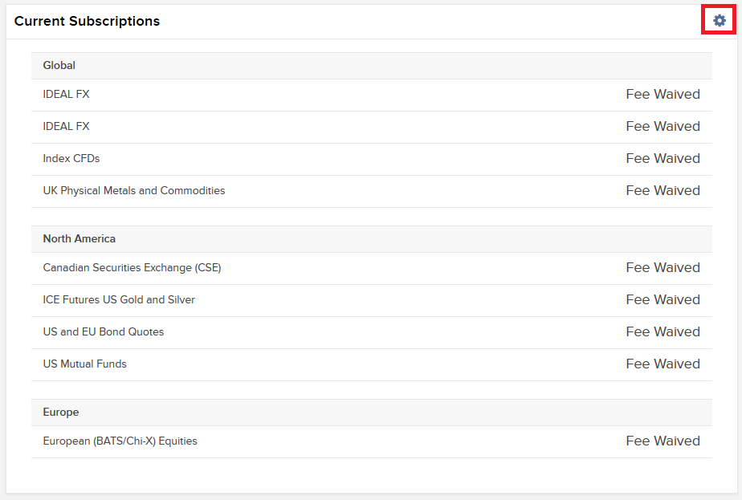Click Fee Waived for Canadian Securities Exchange
The image size is (742, 500).
[662, 268]
